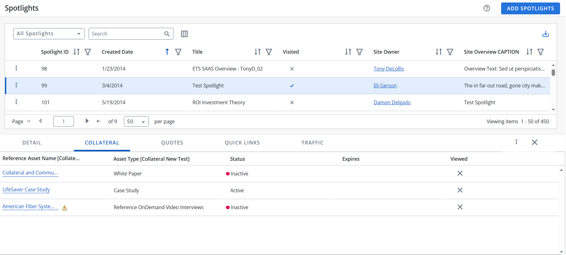The width and height of the screenshot is (566, 255).
Task: Open Damon Delgado owner link
Action: (x=392, y=102)
